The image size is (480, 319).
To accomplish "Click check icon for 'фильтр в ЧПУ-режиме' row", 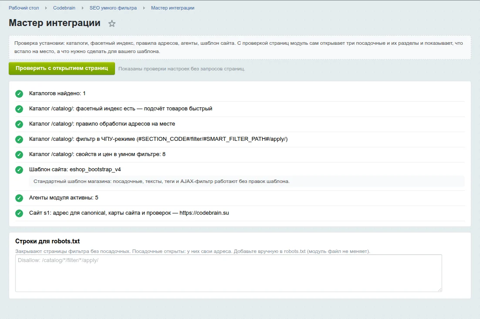I will [19, 140].
